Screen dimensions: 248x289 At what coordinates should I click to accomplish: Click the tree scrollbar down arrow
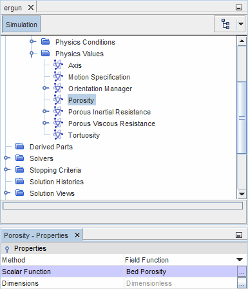coord(242,194)
